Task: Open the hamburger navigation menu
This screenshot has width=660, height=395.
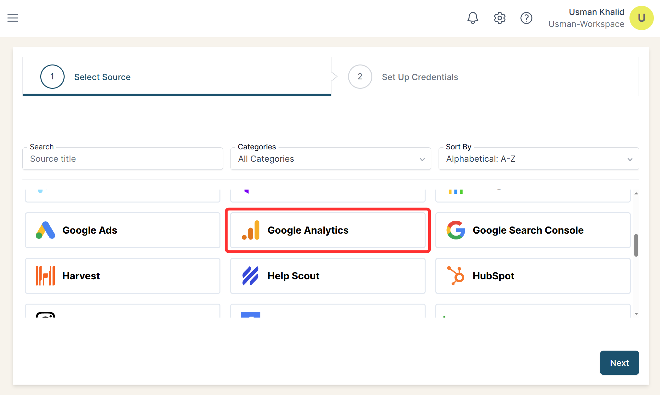Action: click(13, 18)
